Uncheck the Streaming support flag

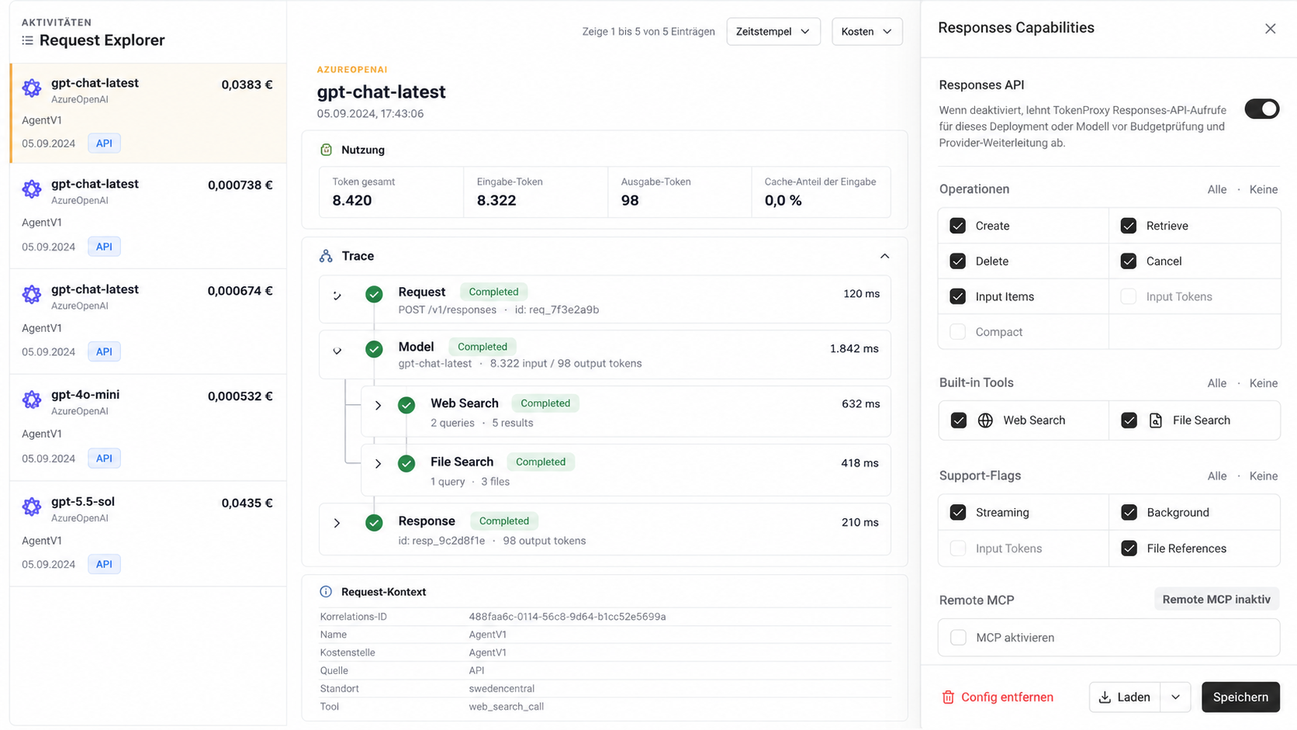click(958, 513)
